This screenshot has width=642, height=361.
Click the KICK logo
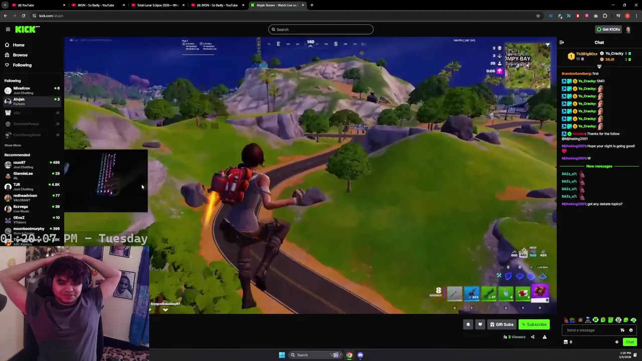click(27, 29)
